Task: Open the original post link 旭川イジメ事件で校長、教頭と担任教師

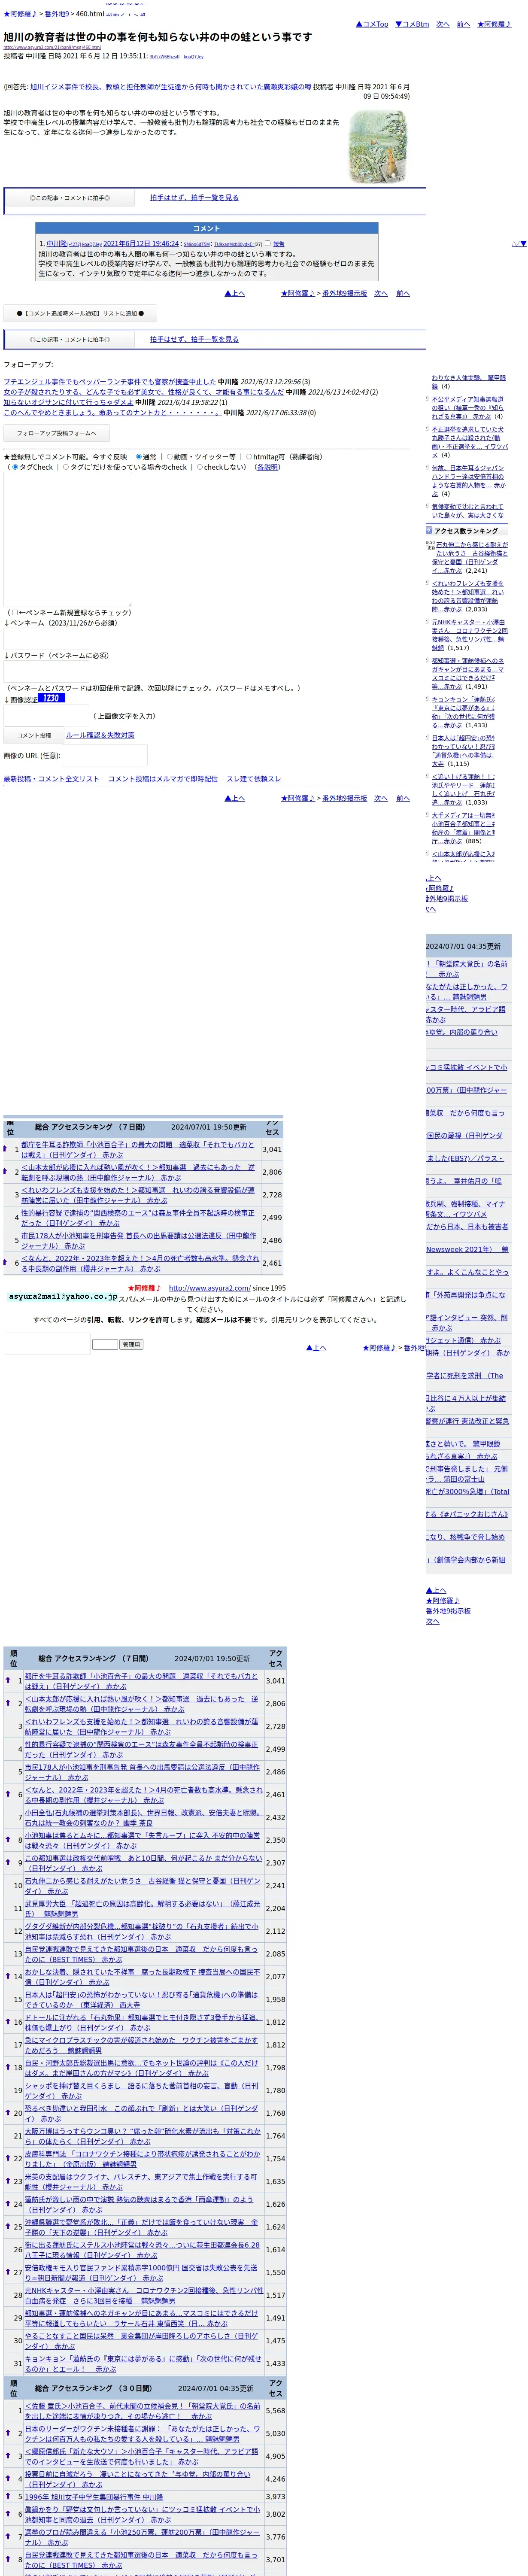Action: pyautogui.click(x=170, y=87)
